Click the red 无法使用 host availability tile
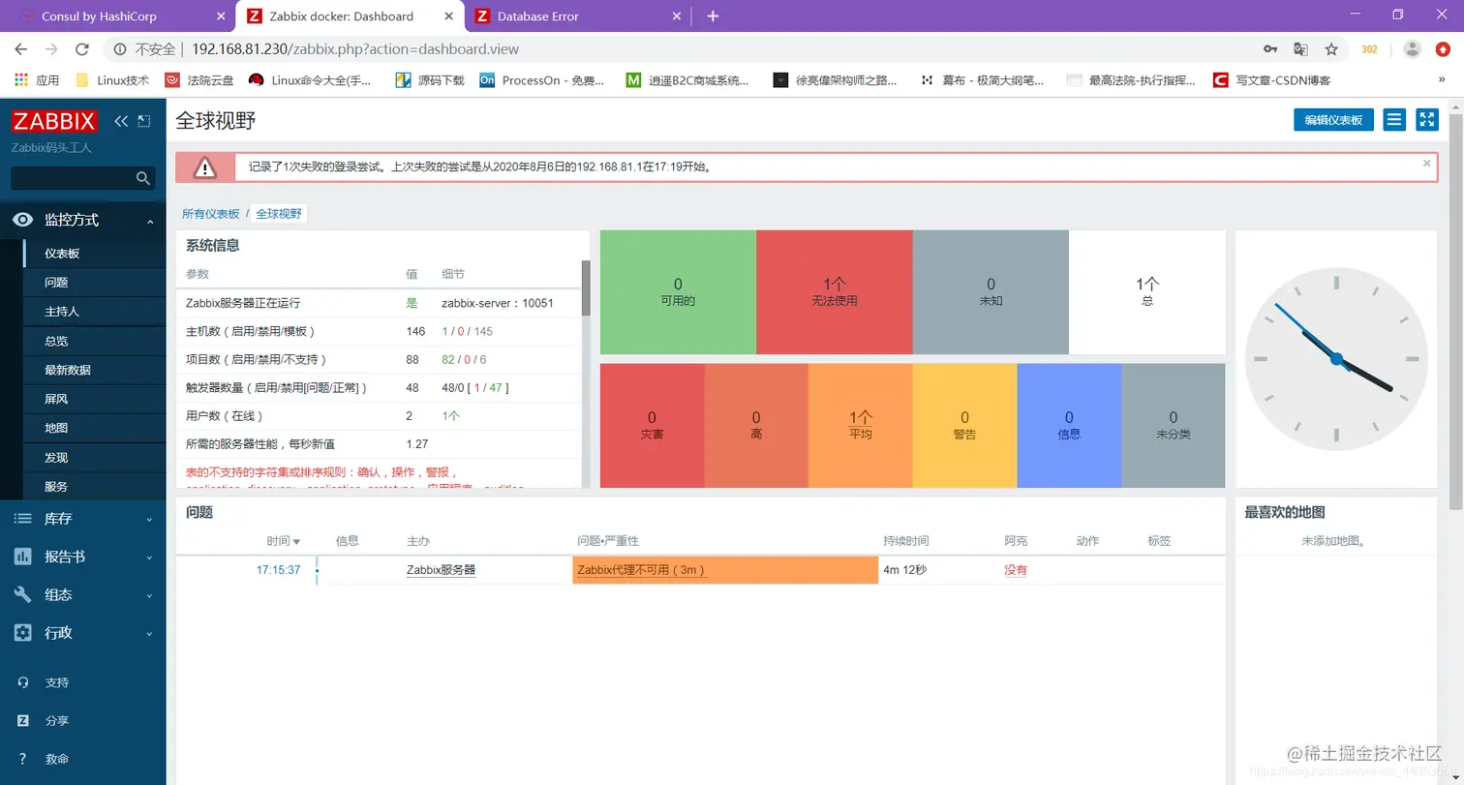Image resolution: width=1464 pixels, height=785 pixels. point(835,292)
